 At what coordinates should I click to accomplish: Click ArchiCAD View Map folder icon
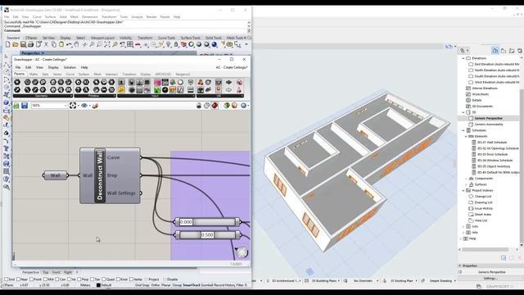(x=504, y=51)
